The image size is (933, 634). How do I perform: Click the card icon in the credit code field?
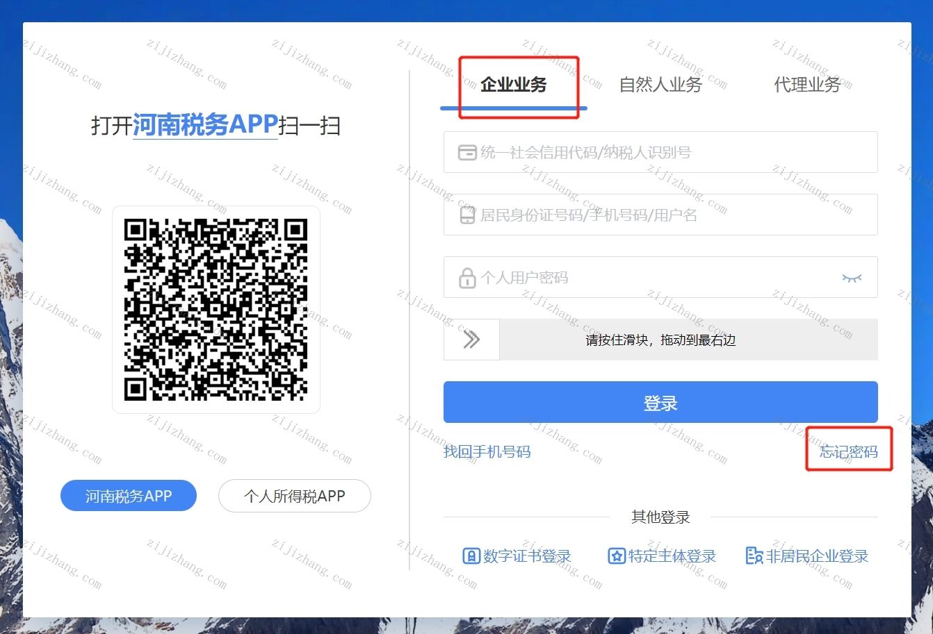[467, 153]
